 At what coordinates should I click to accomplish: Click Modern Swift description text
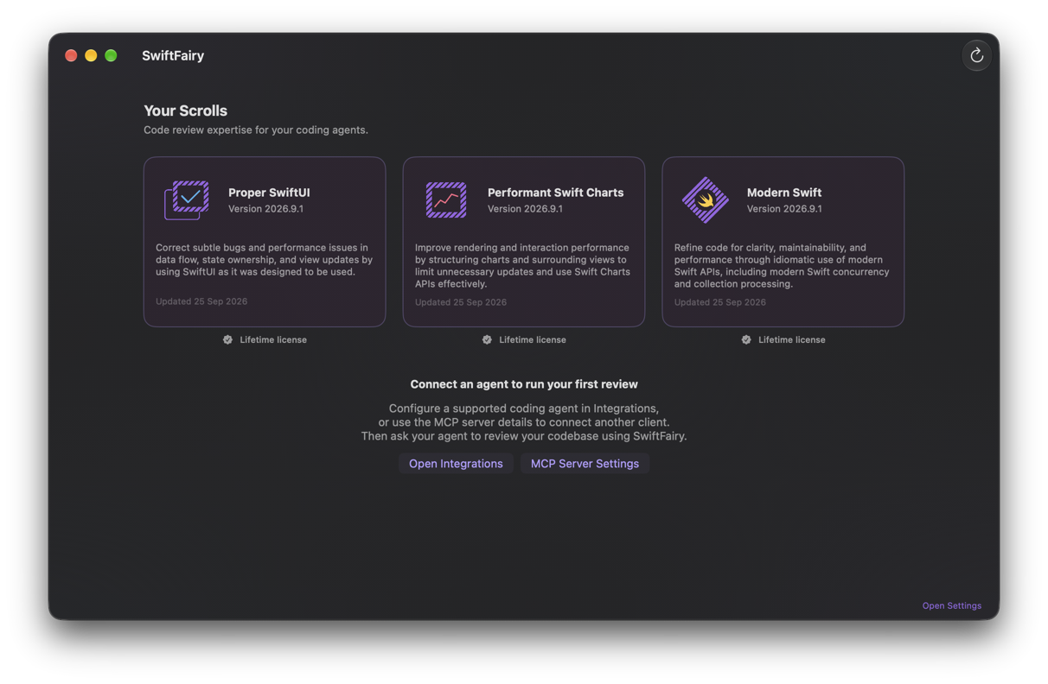tap(782, 265)
